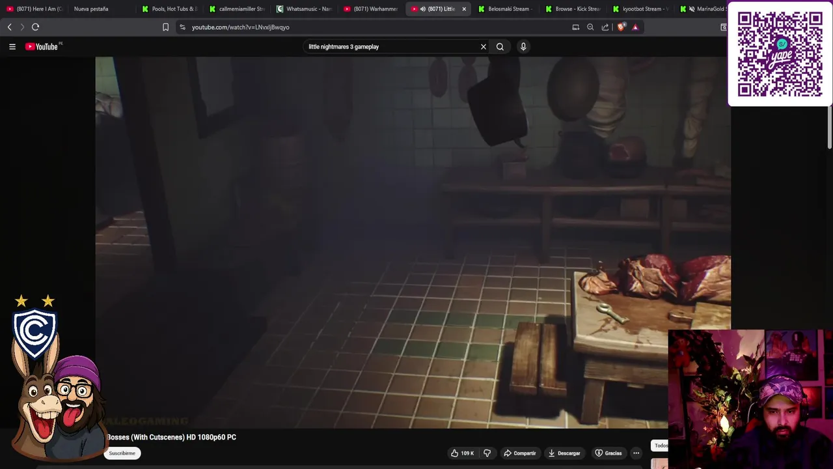This screenshot has height=469, width=833.
Task: Switch to Browse - Kick Stream tab
Action: [573, 9]
